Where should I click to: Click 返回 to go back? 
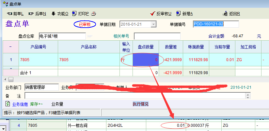pyautogui.click(x=231, y=14)
